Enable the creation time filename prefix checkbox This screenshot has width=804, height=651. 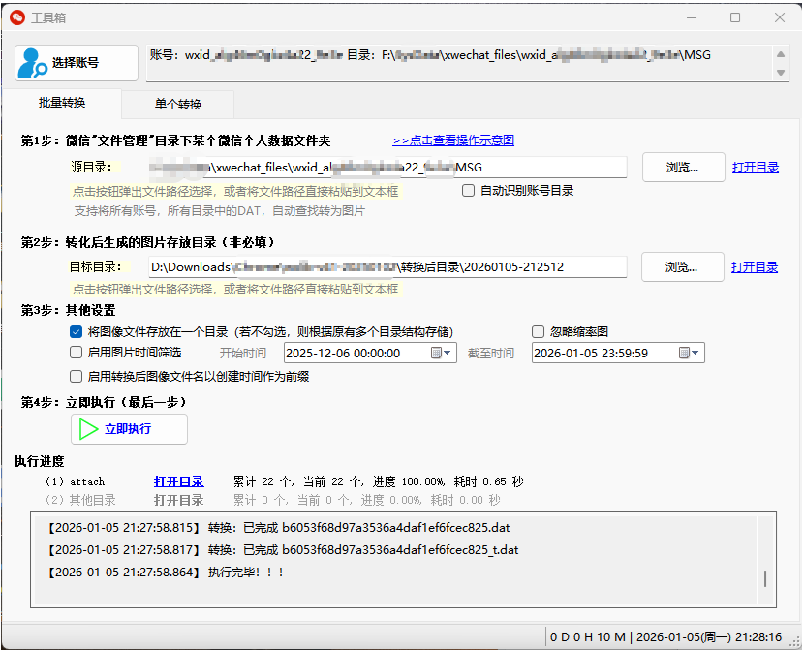(x=76, y=377)
